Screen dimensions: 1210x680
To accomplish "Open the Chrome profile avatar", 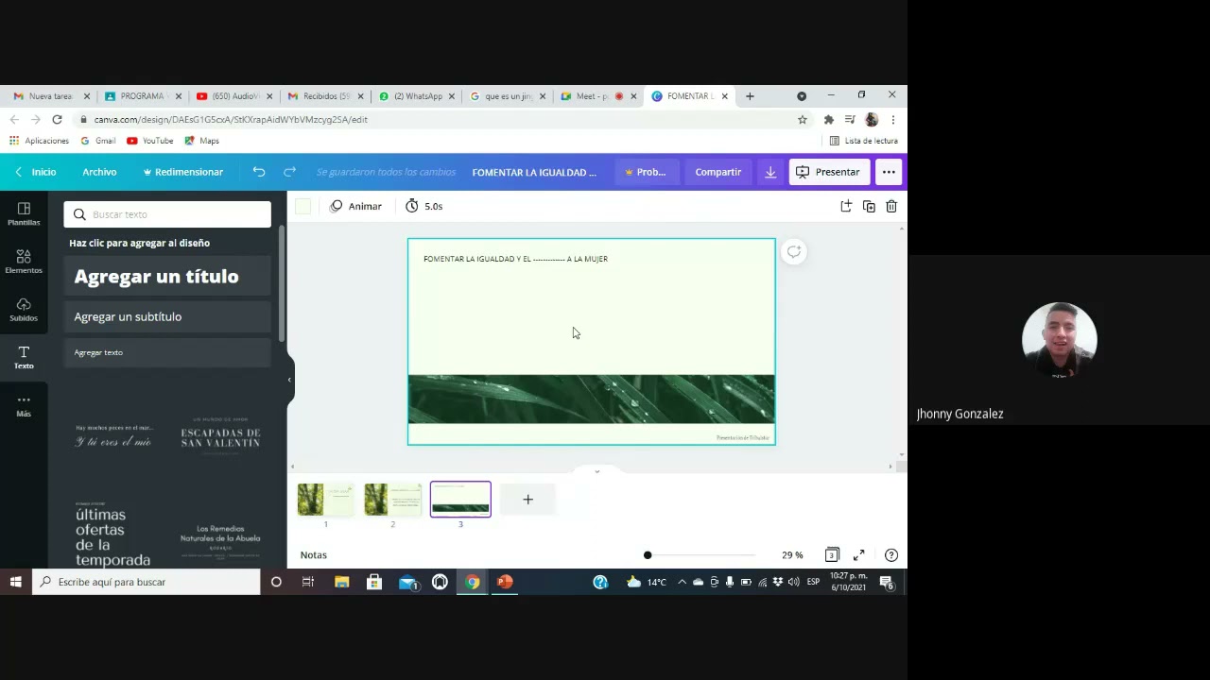I will coord(872,120).
